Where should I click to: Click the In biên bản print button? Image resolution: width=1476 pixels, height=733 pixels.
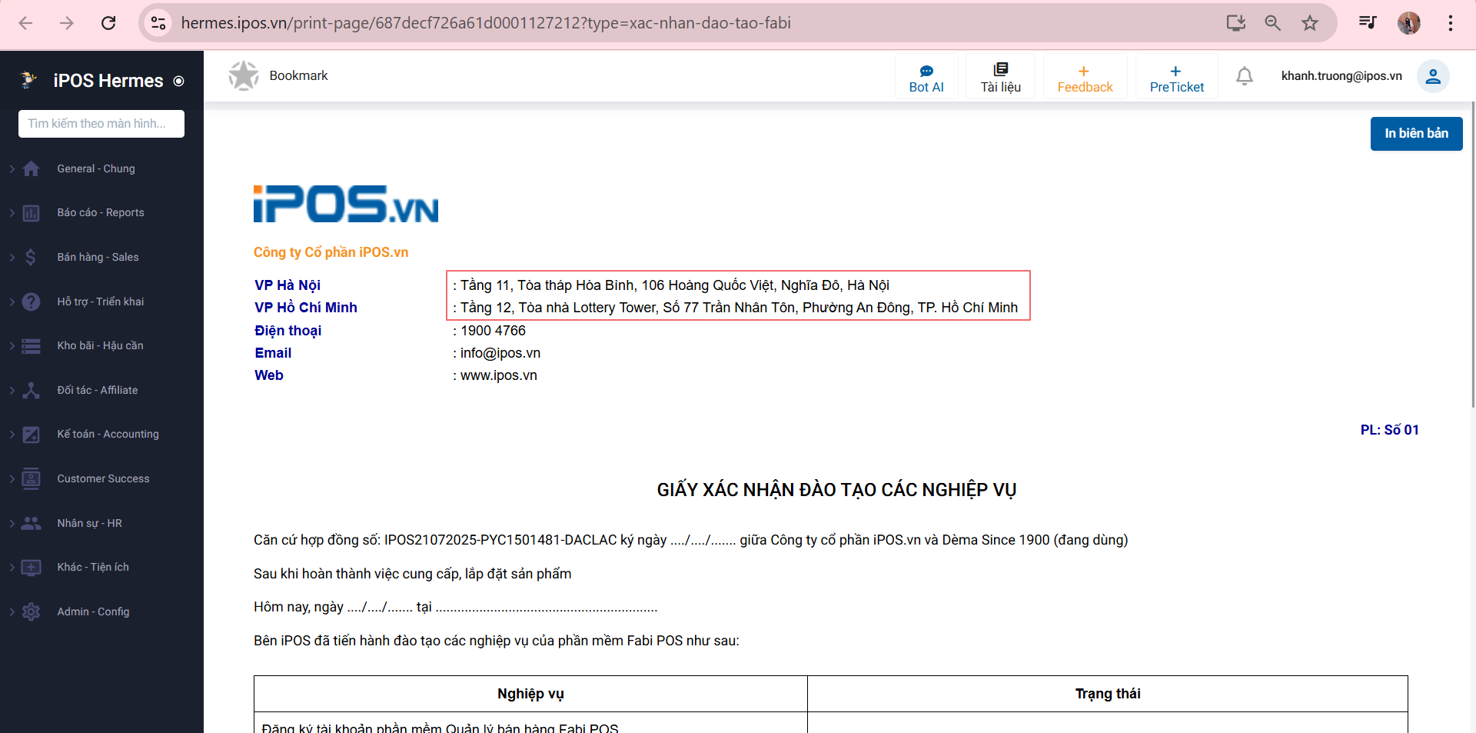click(1416, 134)
